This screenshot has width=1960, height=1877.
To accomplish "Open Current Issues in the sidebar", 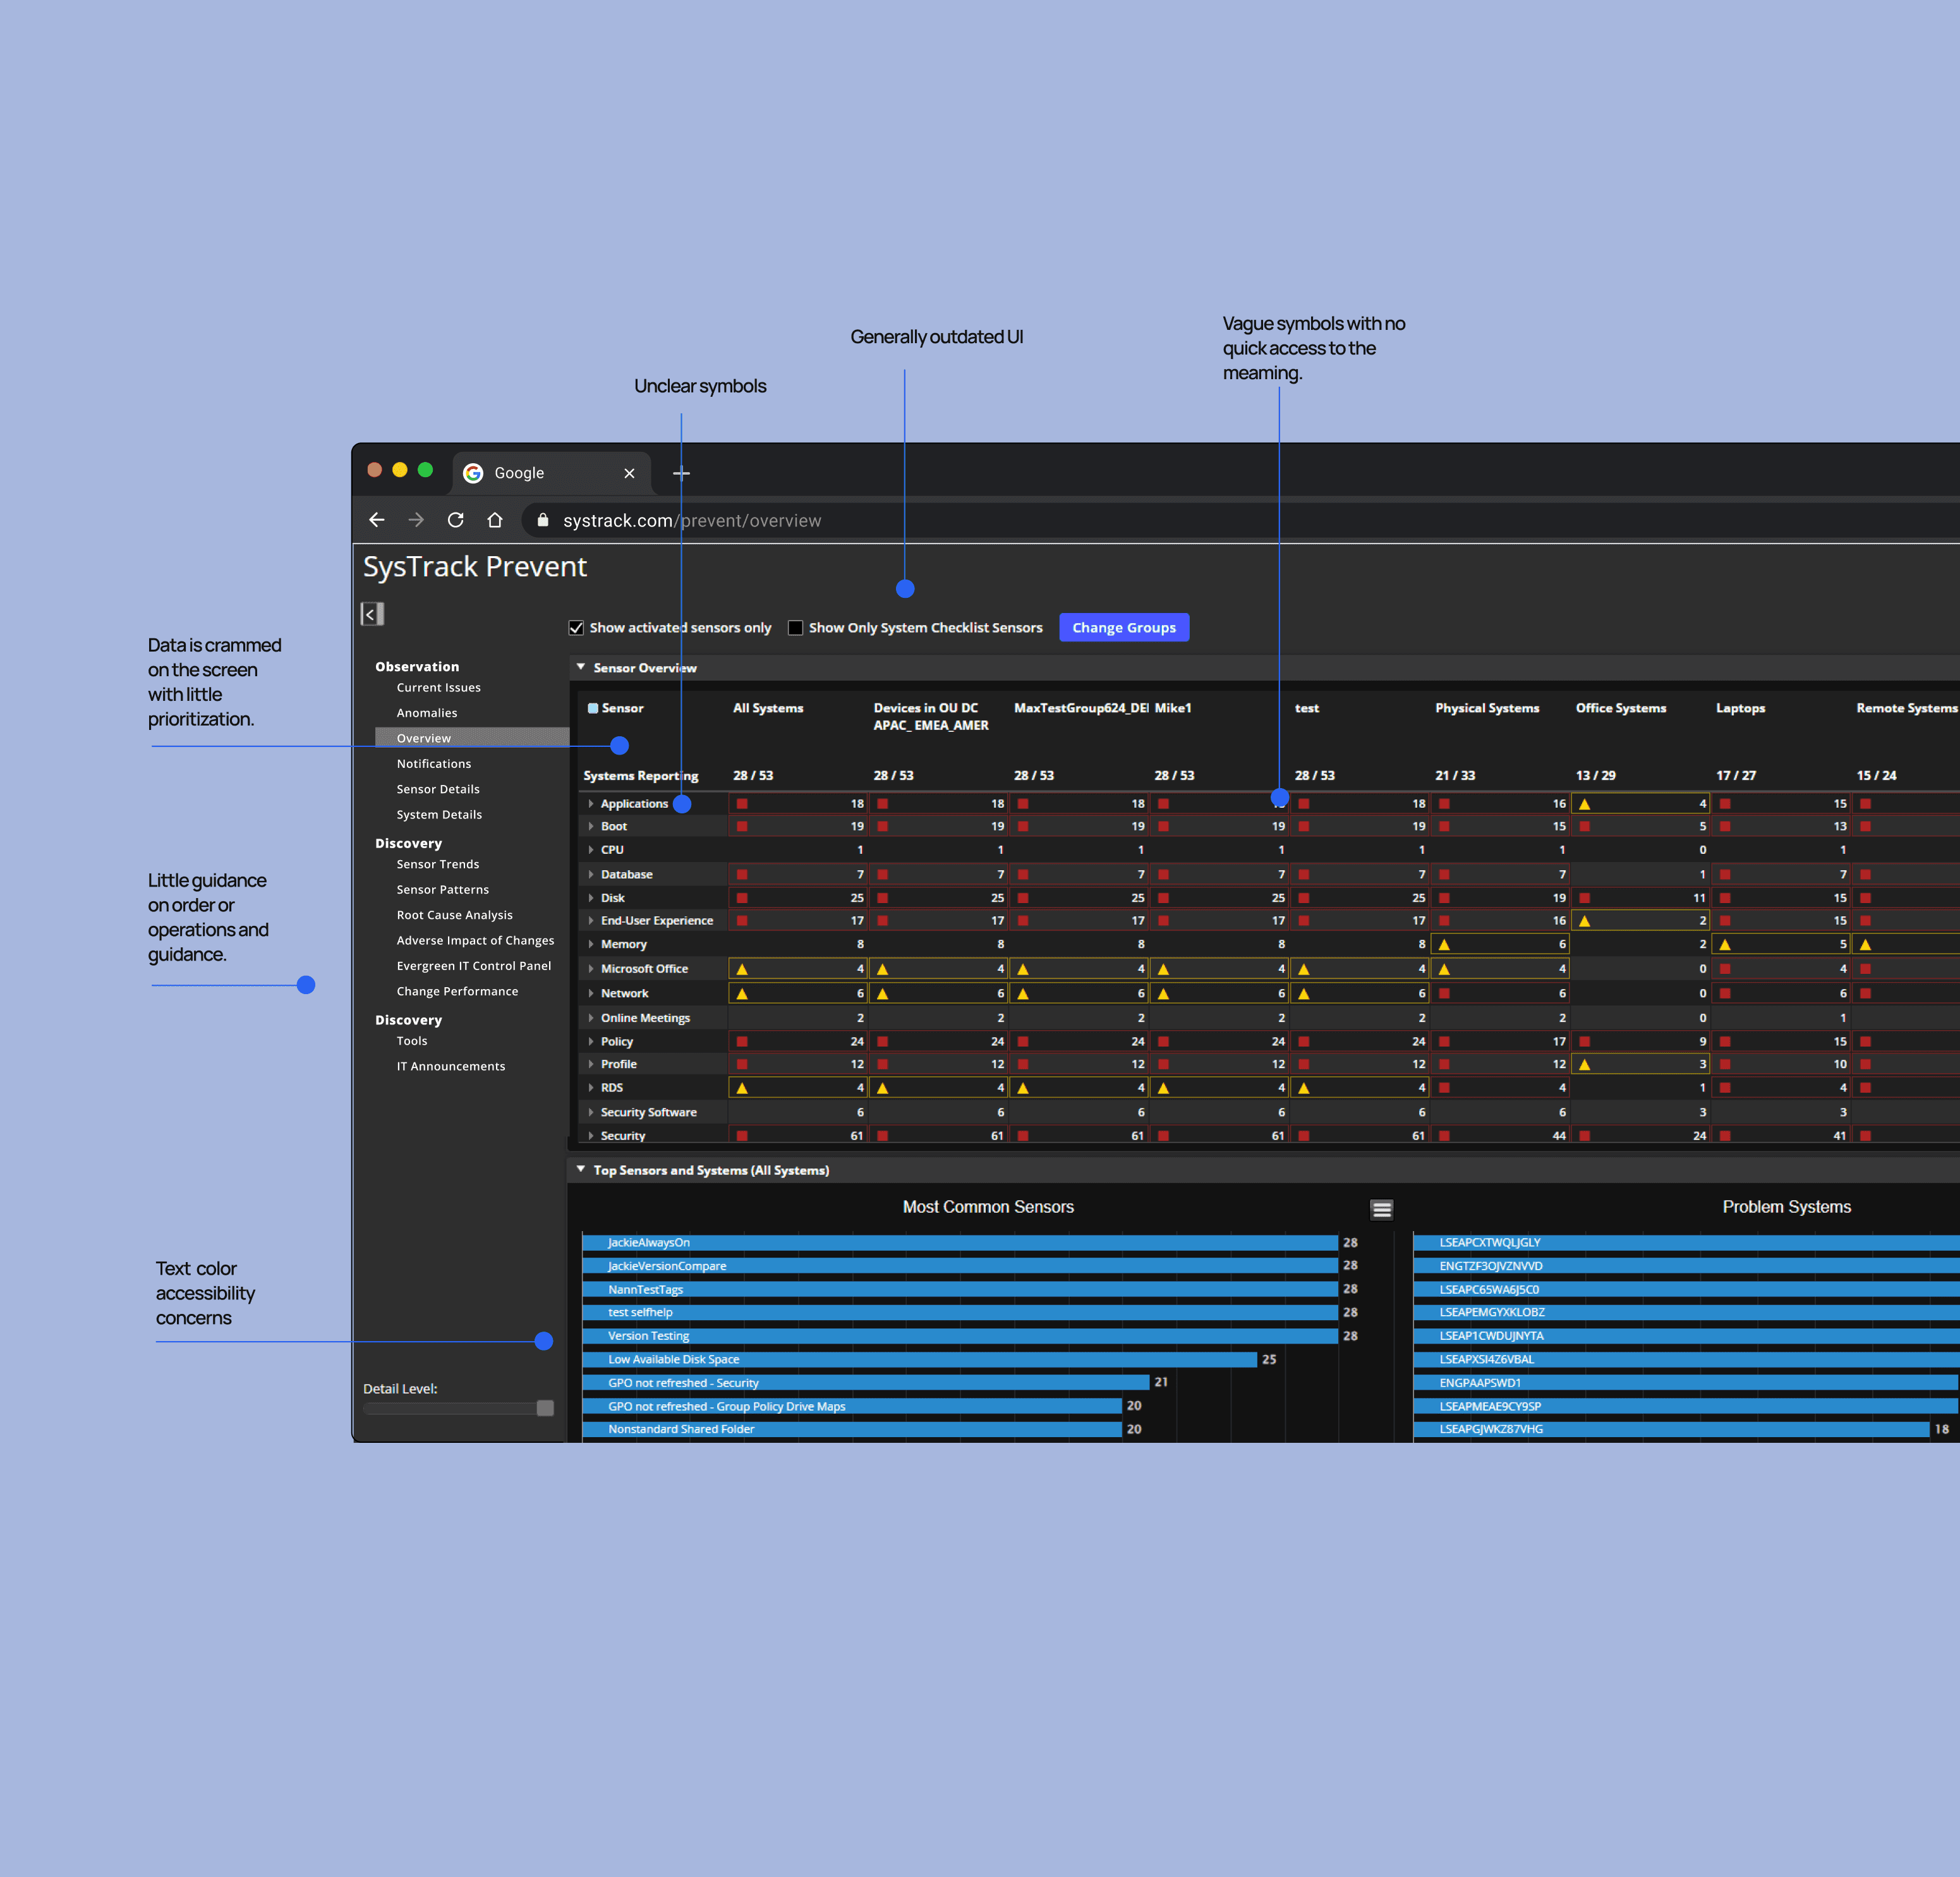I will click(438, 688).
